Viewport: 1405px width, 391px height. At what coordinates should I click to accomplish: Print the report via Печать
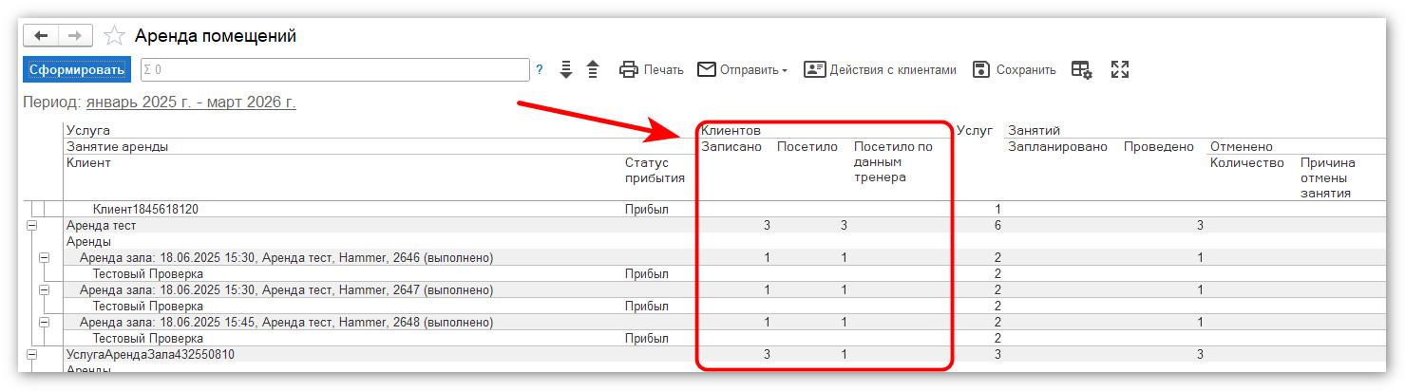(x=652, y=69)
